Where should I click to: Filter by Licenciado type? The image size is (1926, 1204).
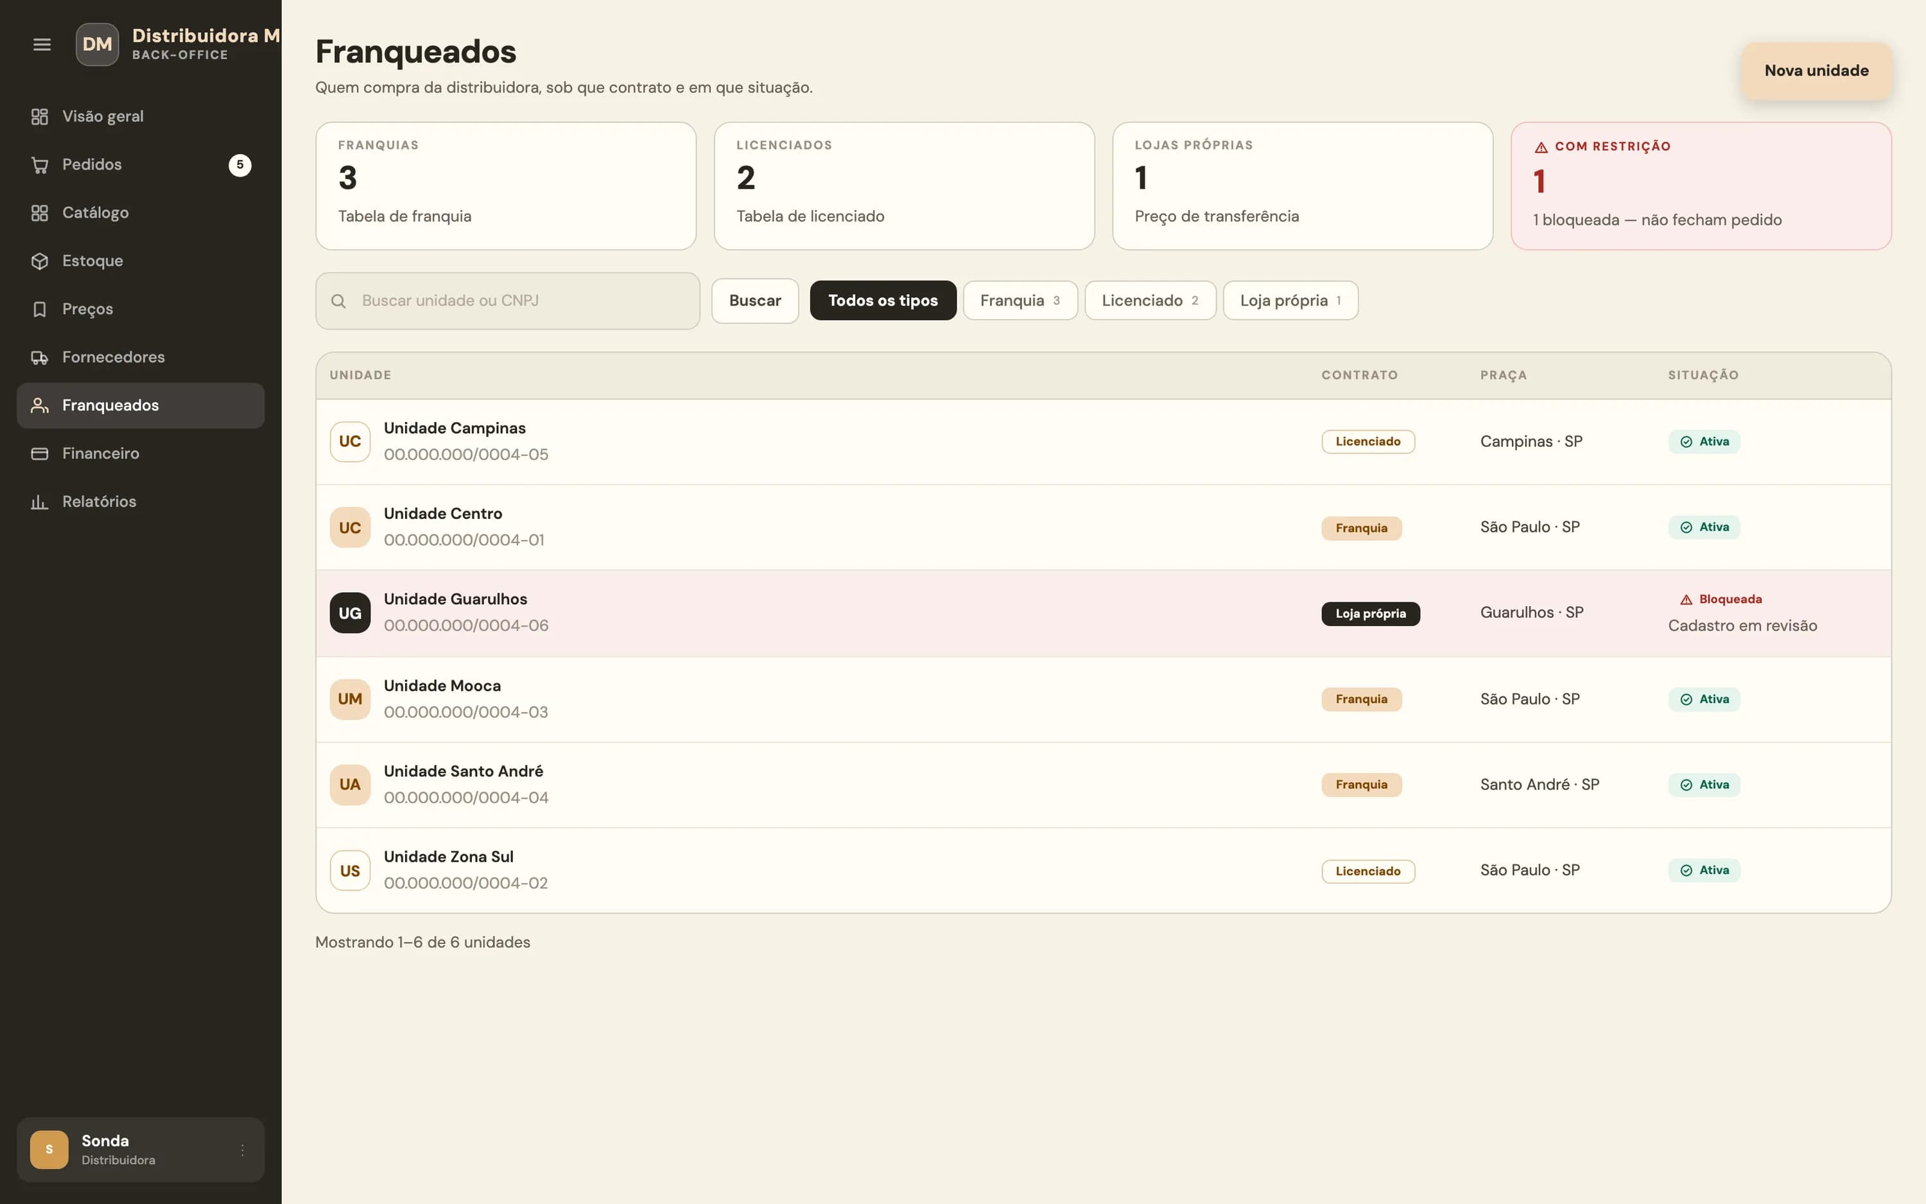(1150, 301)
